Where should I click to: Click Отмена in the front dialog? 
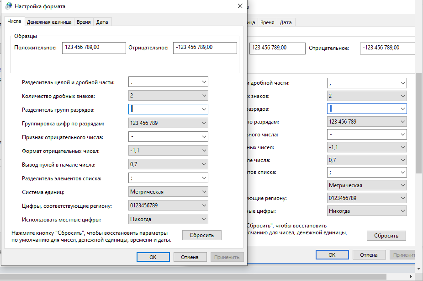[190, 257]
